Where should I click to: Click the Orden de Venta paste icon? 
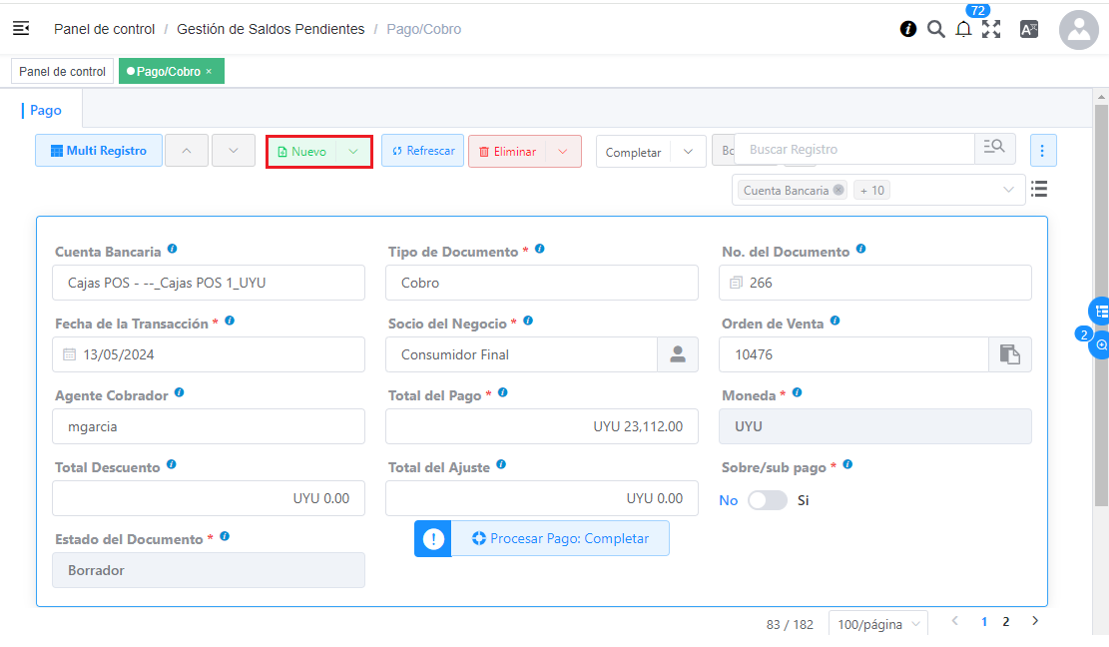point(1010,354)
